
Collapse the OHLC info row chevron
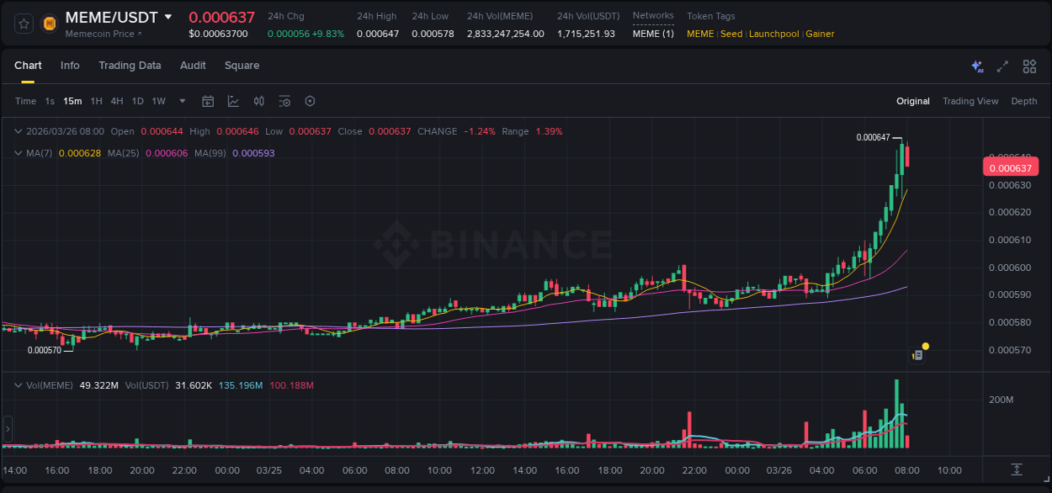(x=19, y=131)
